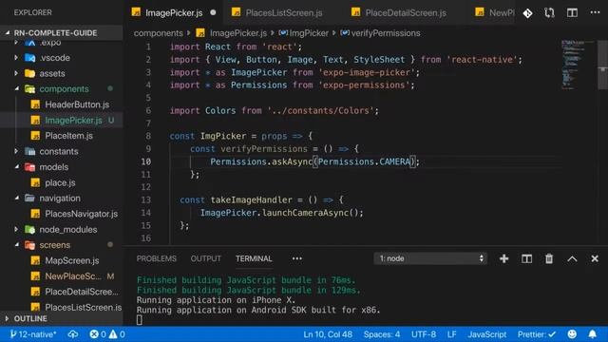The image size is (608, 342).
Task: Add a new terminal with the plus icon
Action: (x=503, y=258)
